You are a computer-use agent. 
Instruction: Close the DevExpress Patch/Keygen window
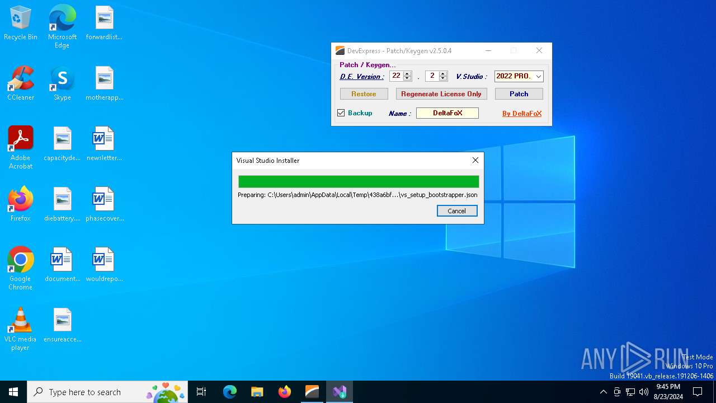click(539, 50)
